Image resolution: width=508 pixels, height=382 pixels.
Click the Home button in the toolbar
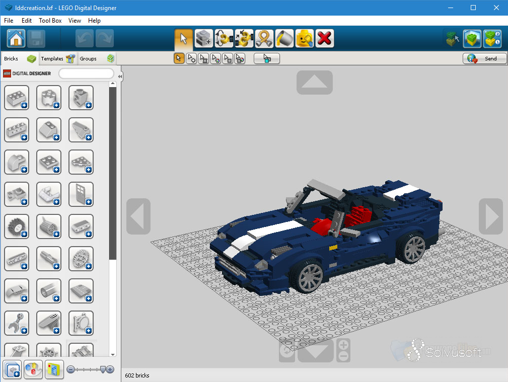pos(16,39)
